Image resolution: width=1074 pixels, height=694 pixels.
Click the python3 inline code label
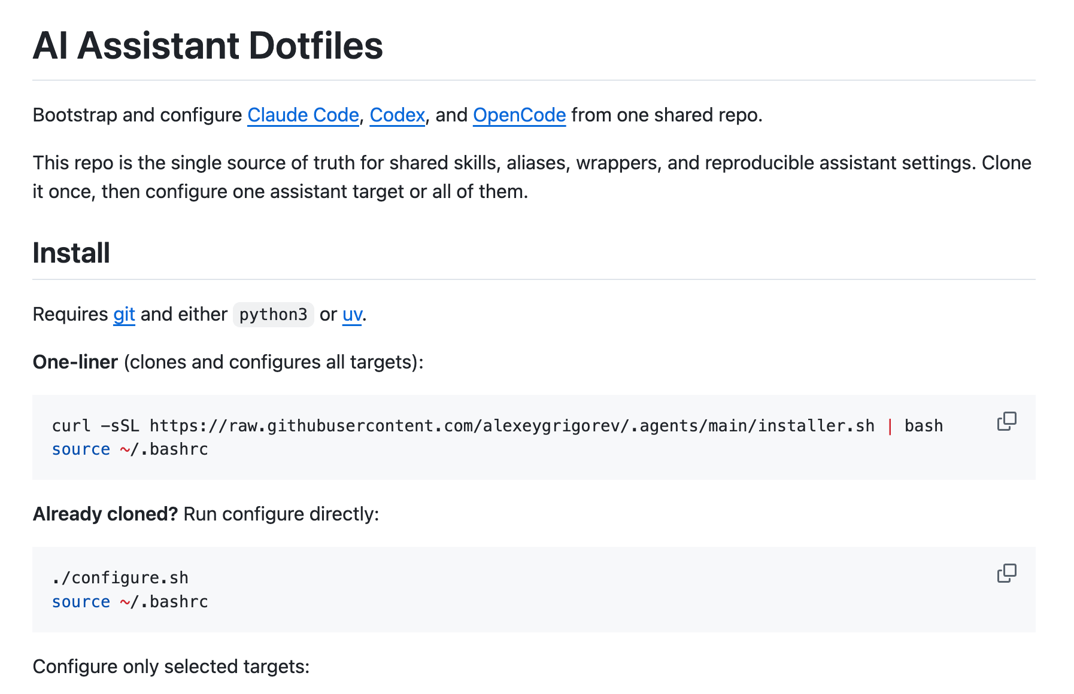[x=273, y=314]
